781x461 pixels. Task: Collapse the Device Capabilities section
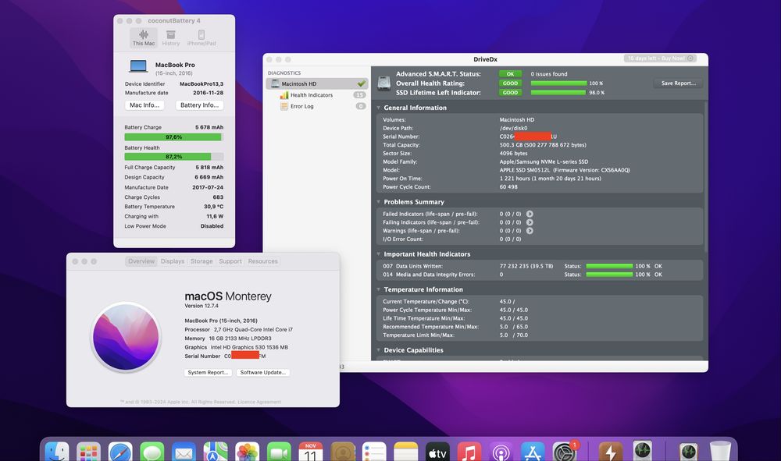(x=379, y=350)
